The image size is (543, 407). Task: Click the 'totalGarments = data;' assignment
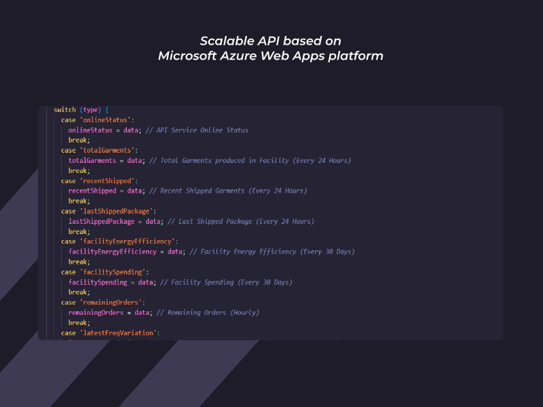pos(107,160)
